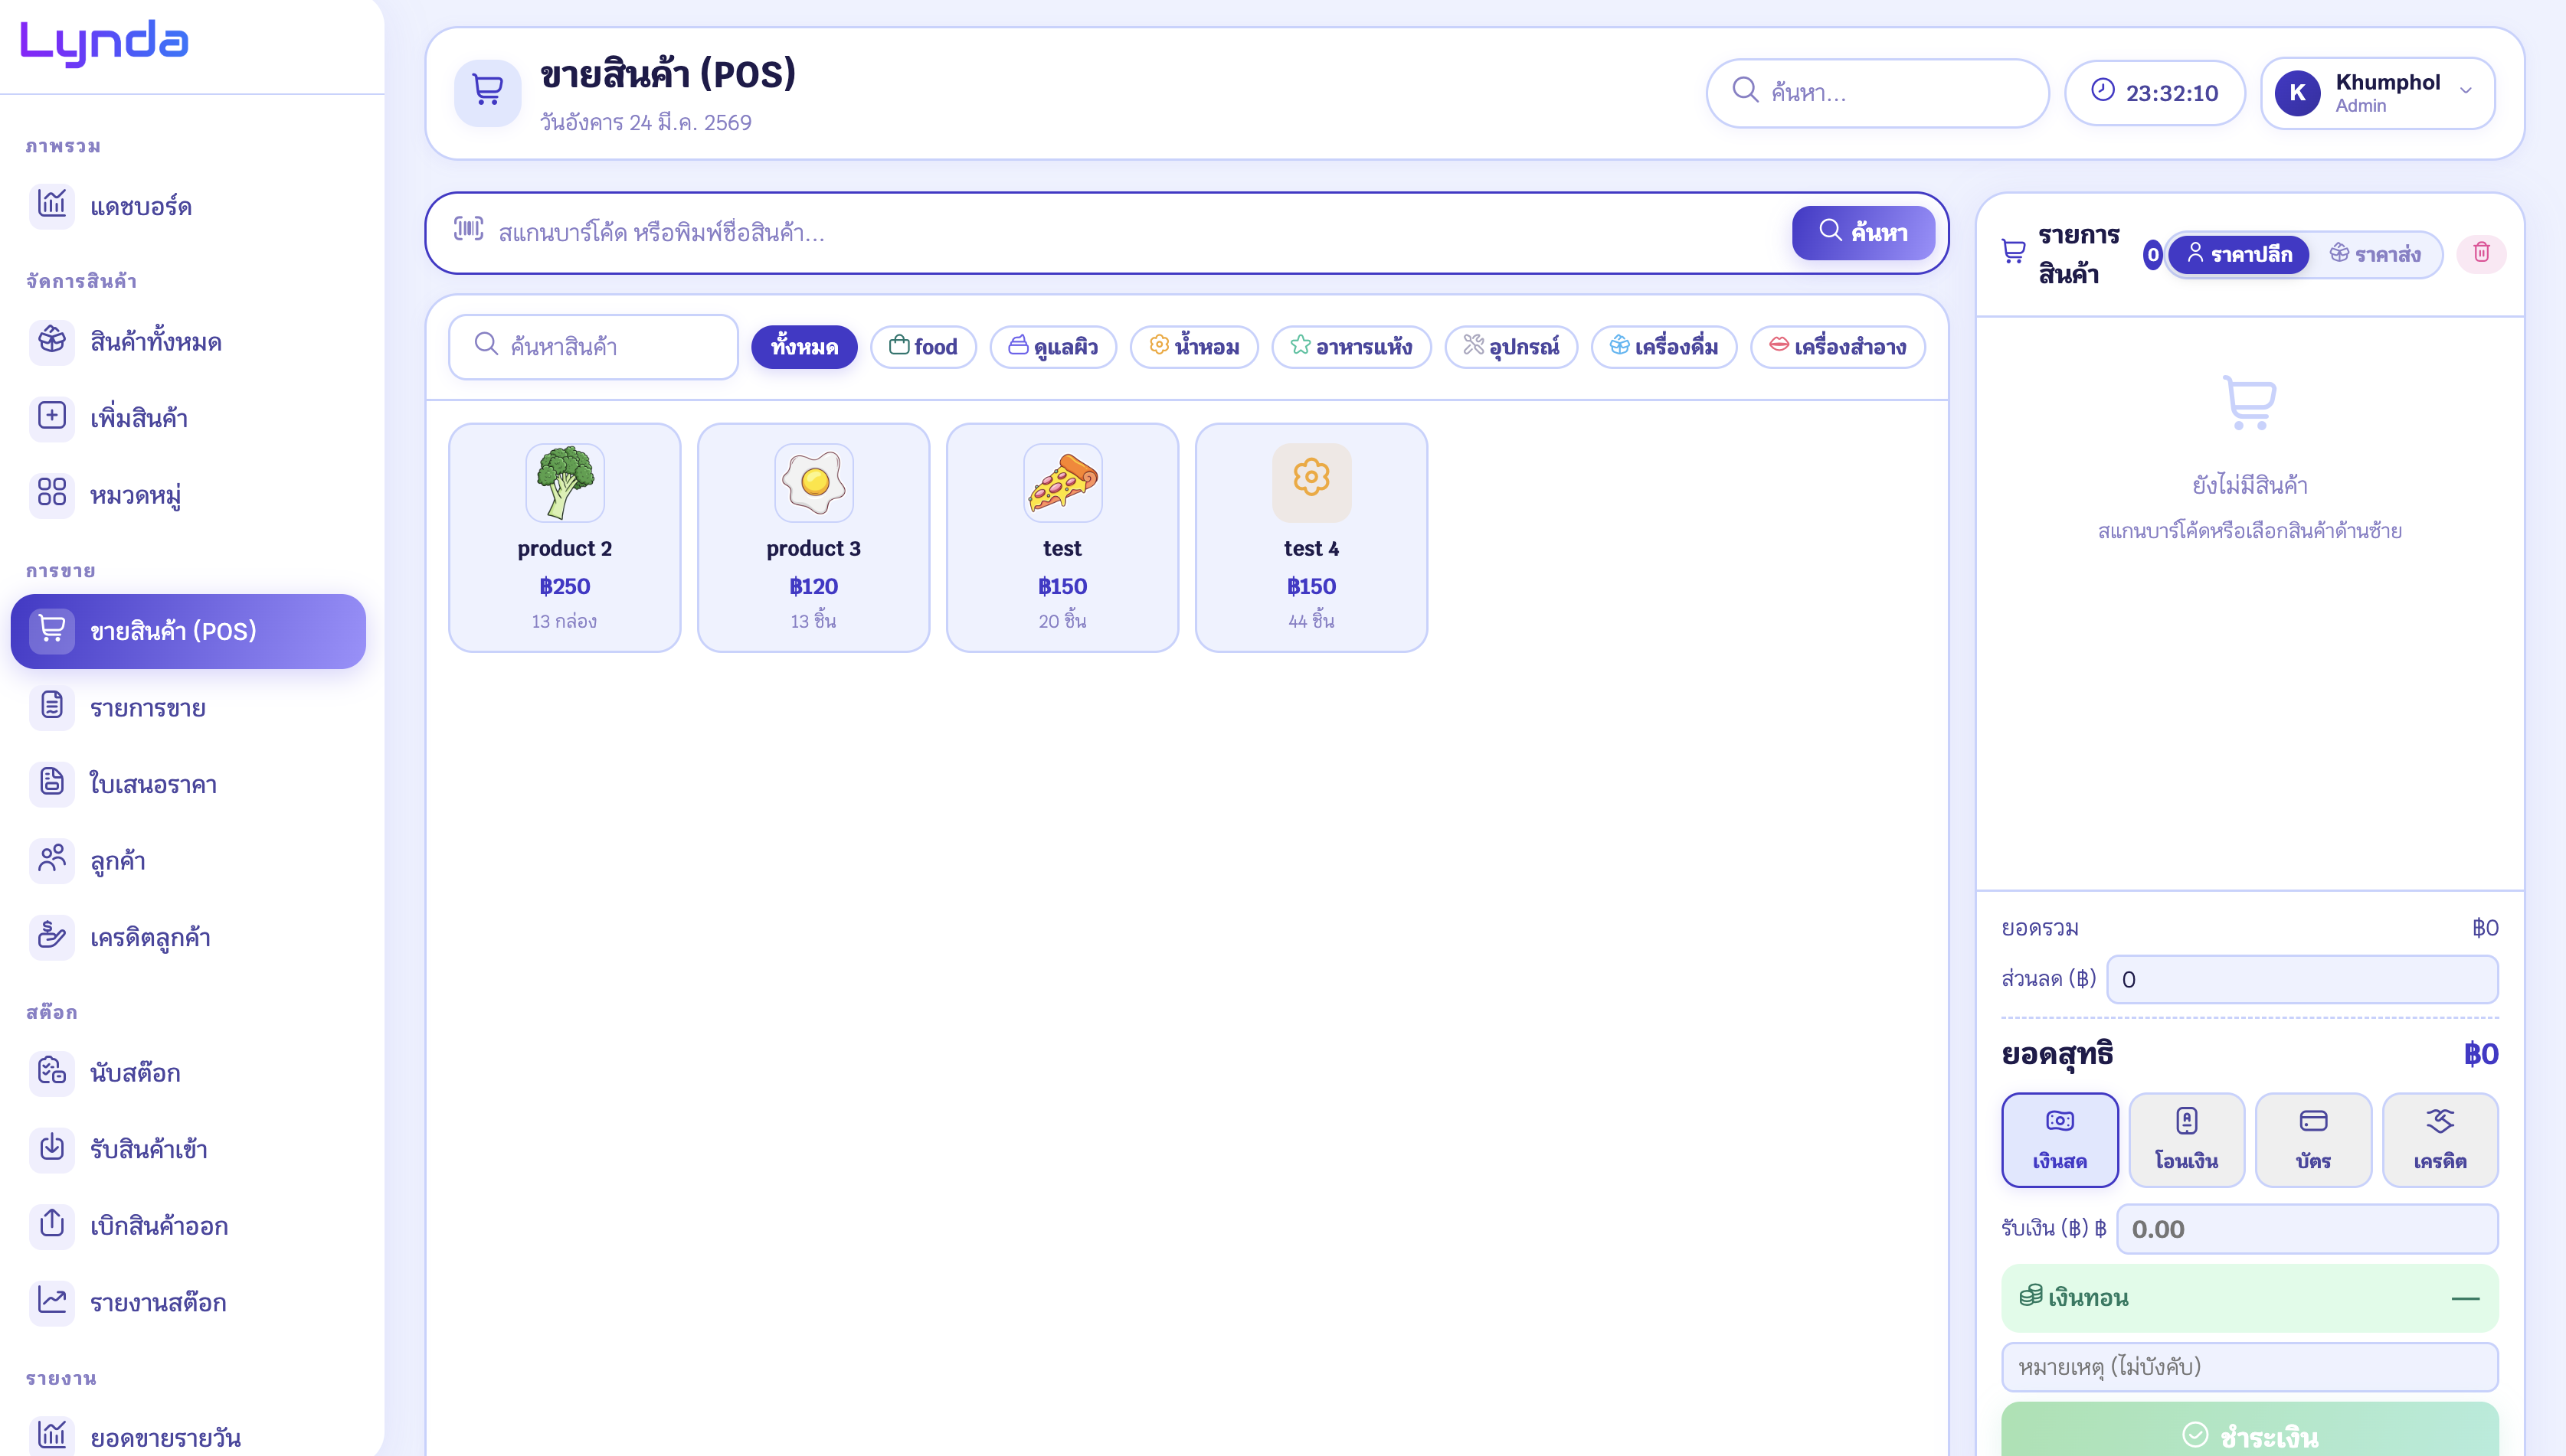Select the transfer (โอนเงิน) payment option
Image resolution: width=2566 pixels, height=1456 pixels.
click(2186, 1139)
